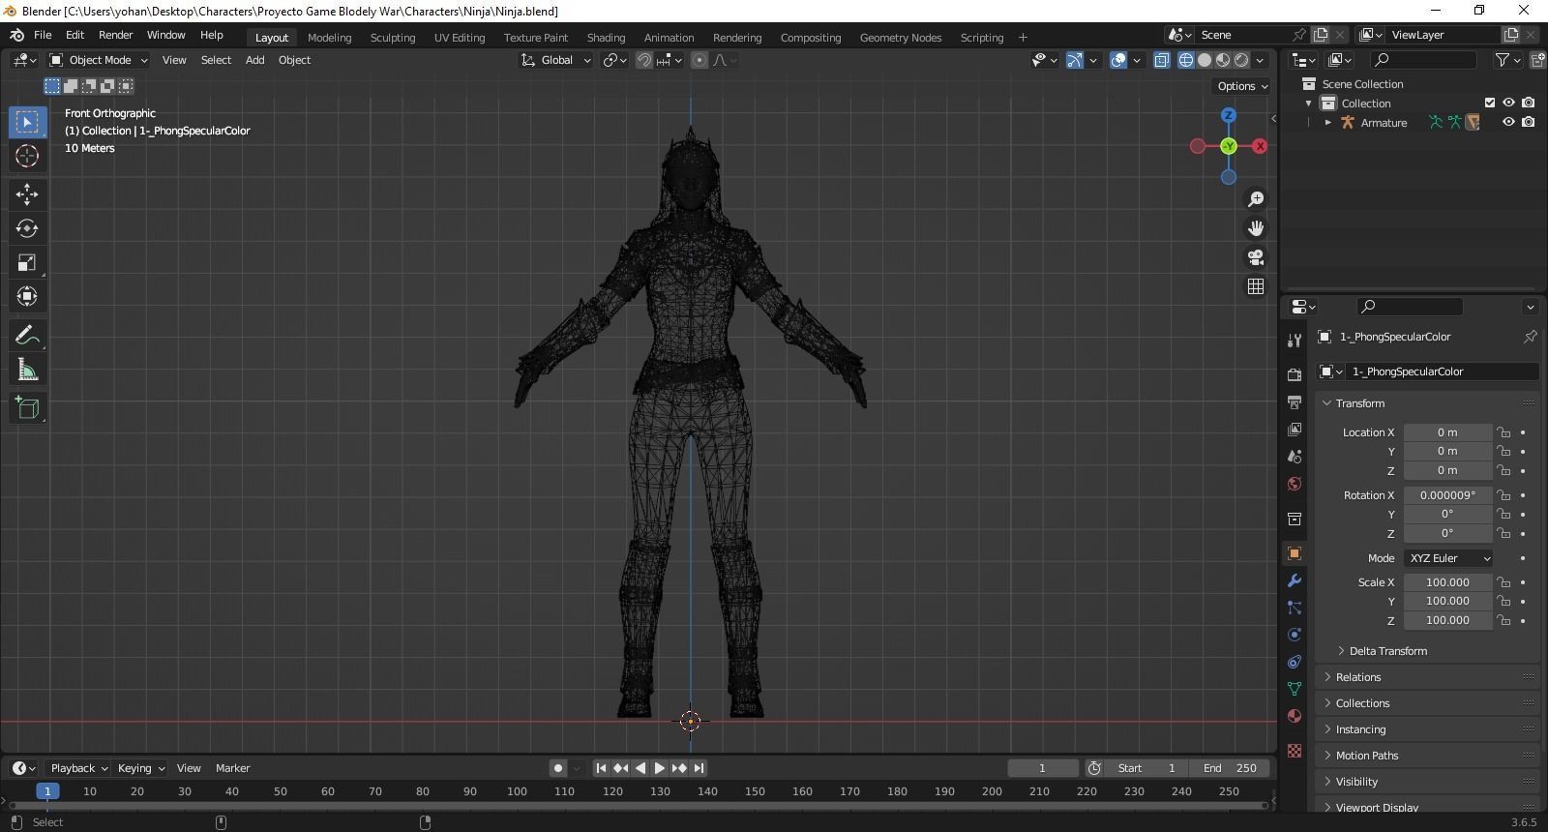
Task: Click the End frame field
Action: (1230, 768)
